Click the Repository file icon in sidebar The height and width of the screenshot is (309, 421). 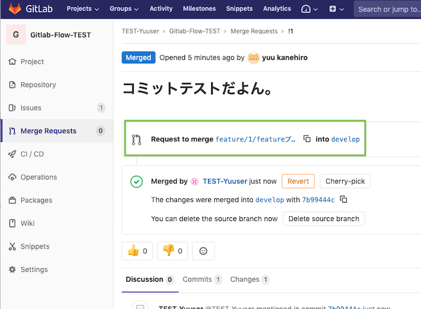12,85
